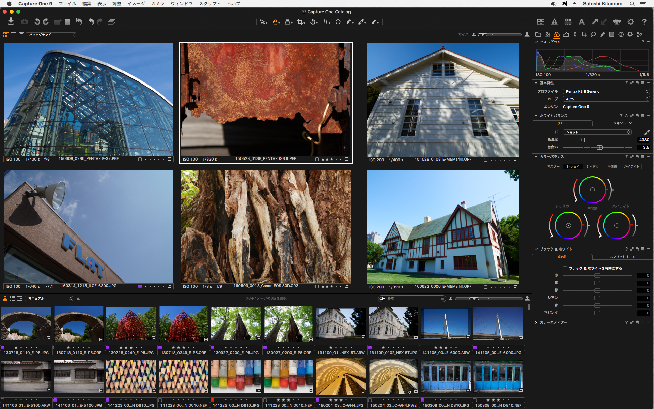Toggle purple color tag on 160314_1215_ILCE-6300.JPG
Viewport: 654px width, 409px height.
(140, 286)
